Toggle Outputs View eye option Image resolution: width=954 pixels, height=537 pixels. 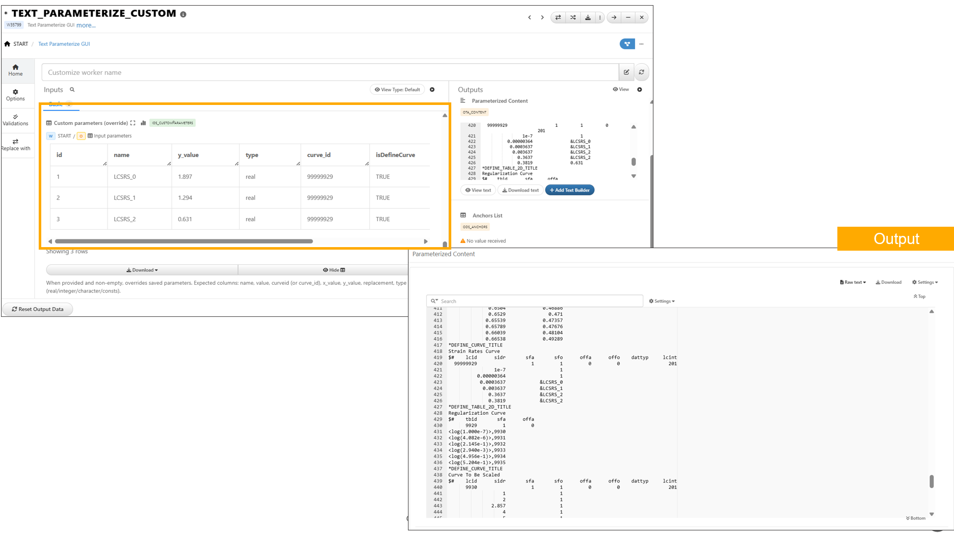[620, 89]
